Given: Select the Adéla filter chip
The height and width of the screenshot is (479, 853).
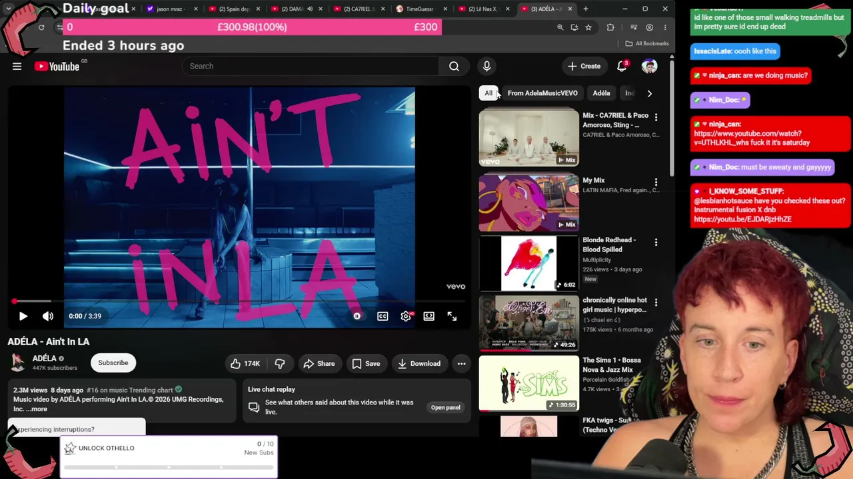Looking at the screenshot, I should point(601,93).
